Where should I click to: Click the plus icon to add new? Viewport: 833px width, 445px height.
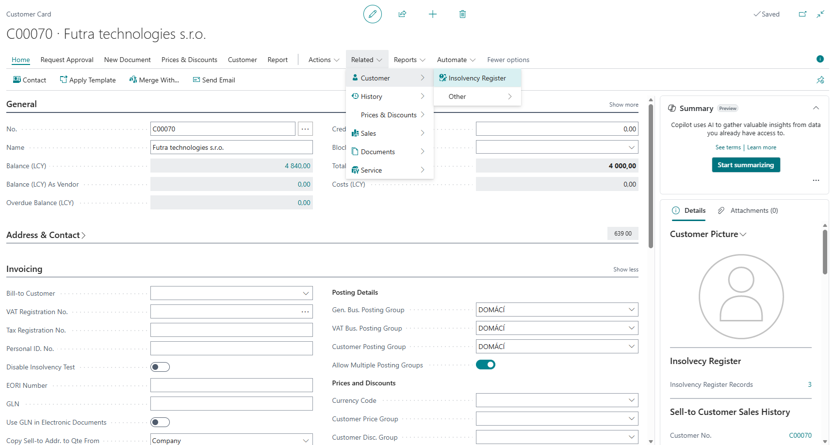pos(432,14)
